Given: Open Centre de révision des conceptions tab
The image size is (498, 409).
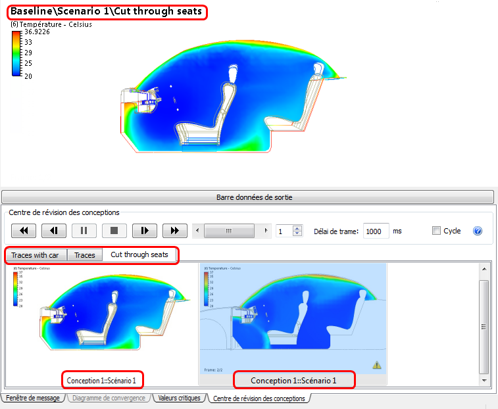Looking at the screenshot, I should pyautogui.click(x=259, y=398).
